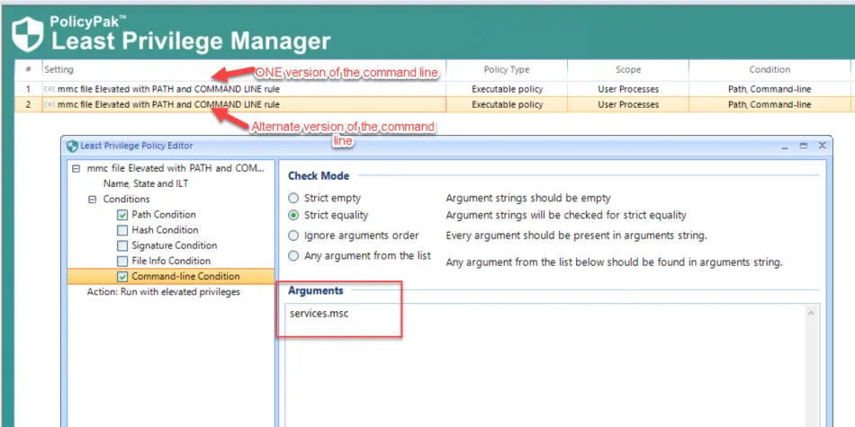Select the Strict empty check mode

pyautogui.click(x=293, y=198)
